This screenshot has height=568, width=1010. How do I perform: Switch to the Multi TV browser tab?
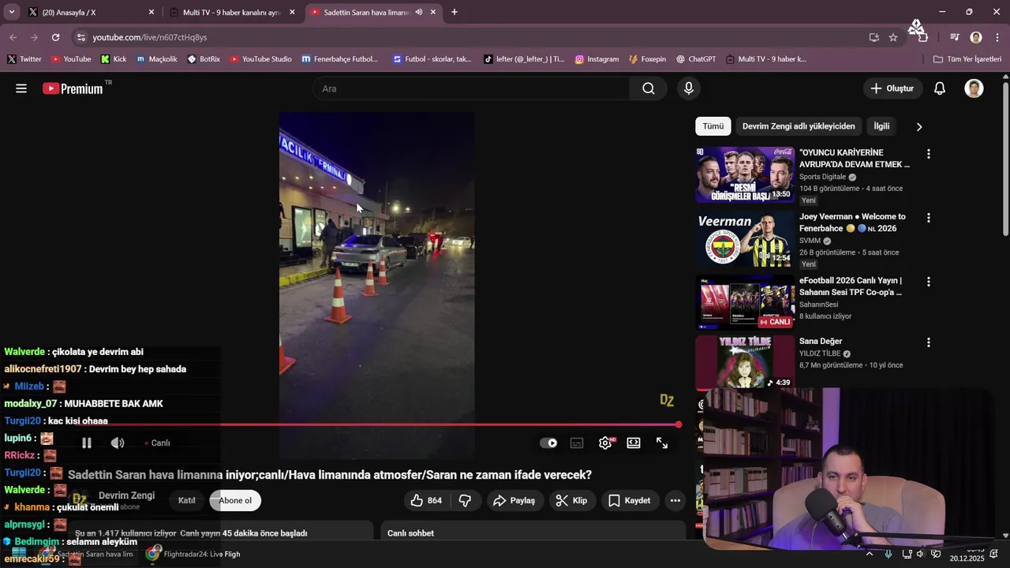[x=231, y=13]
